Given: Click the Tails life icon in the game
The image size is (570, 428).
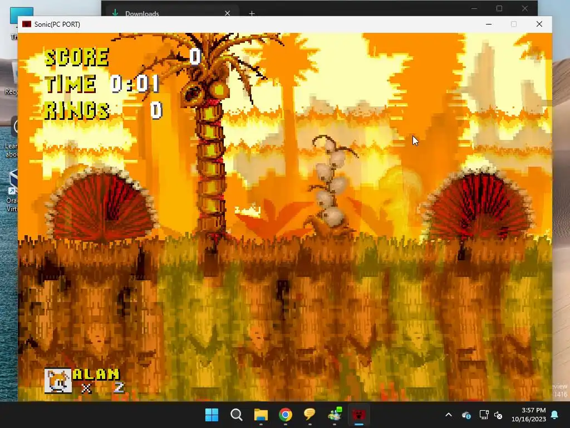Looking at the screenshot, I should pos(58,381).
